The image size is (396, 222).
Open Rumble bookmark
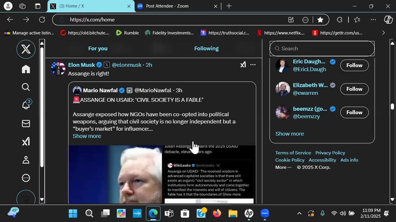click(x=127, y=33)
